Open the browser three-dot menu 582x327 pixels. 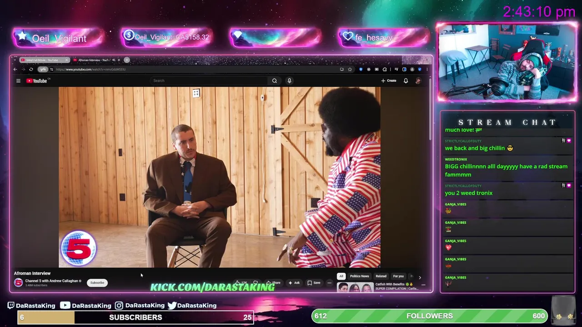click(427, 69)
